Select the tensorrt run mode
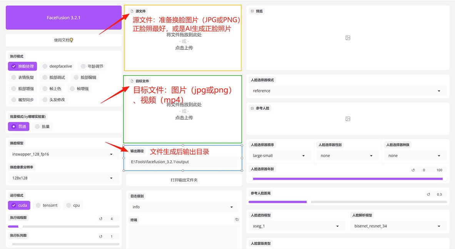Screen dimensions: 455x249 (47, 205)
